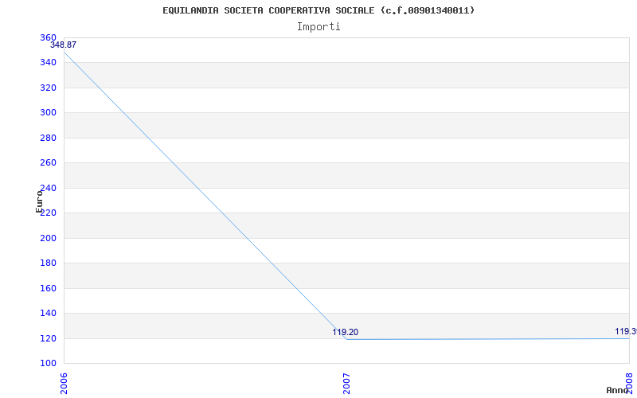Image resolution: width=637 pixels, height=398 pixels.
Task: Select the 2006 x-axis year label
Action: point(64,384)
